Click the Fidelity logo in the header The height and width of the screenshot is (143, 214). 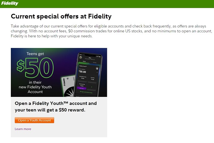pyautogui.click(x=9, y=4)
